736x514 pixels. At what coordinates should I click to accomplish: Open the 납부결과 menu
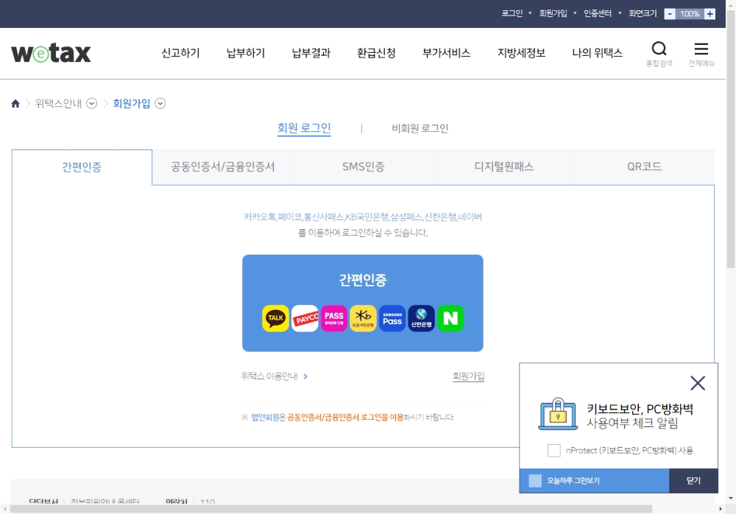click(311, 53)
